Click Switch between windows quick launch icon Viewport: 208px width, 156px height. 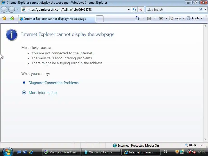coord(25,152)
